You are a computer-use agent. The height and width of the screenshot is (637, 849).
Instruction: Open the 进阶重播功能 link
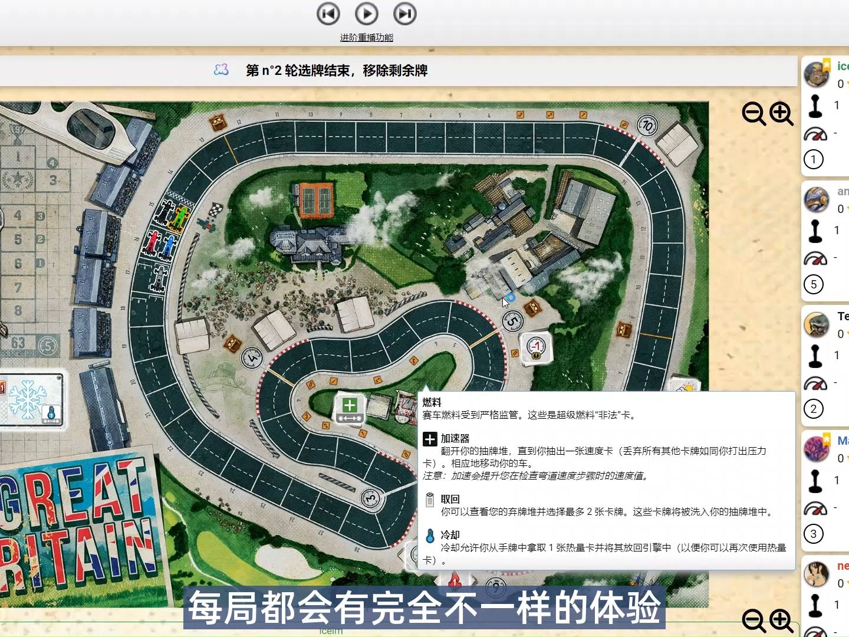coord(367,37)
